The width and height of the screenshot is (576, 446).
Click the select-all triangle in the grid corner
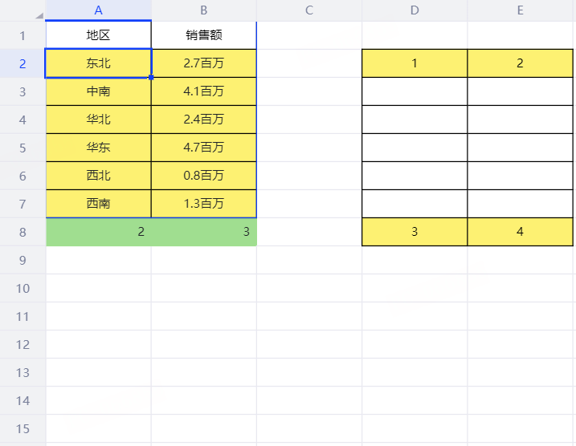tap(39, 15)
